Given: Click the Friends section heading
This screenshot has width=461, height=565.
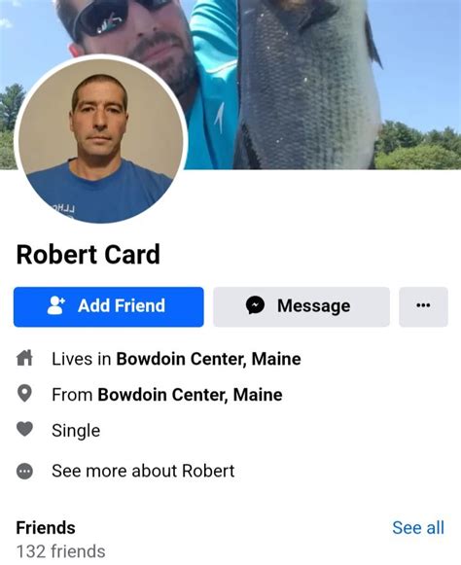Looking at the screenshot, I should (x=46, y=527).
